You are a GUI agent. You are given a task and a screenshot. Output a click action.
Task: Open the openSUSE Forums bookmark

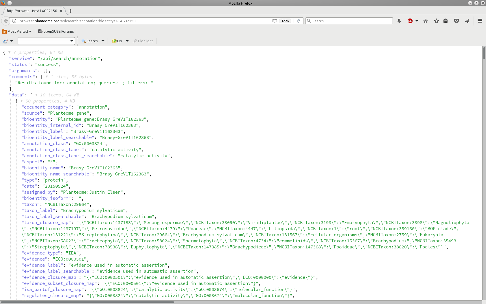[x=56, y=31]
